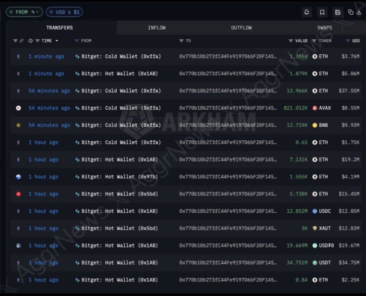Switch to the OUTFLOW tab
The height and width of the screenshot is (296, 366).
[241, 28]
